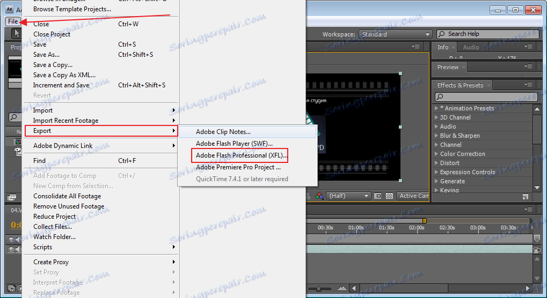
Task: Open the Preview panel options menu icon
Action: [x=528, y=66]
